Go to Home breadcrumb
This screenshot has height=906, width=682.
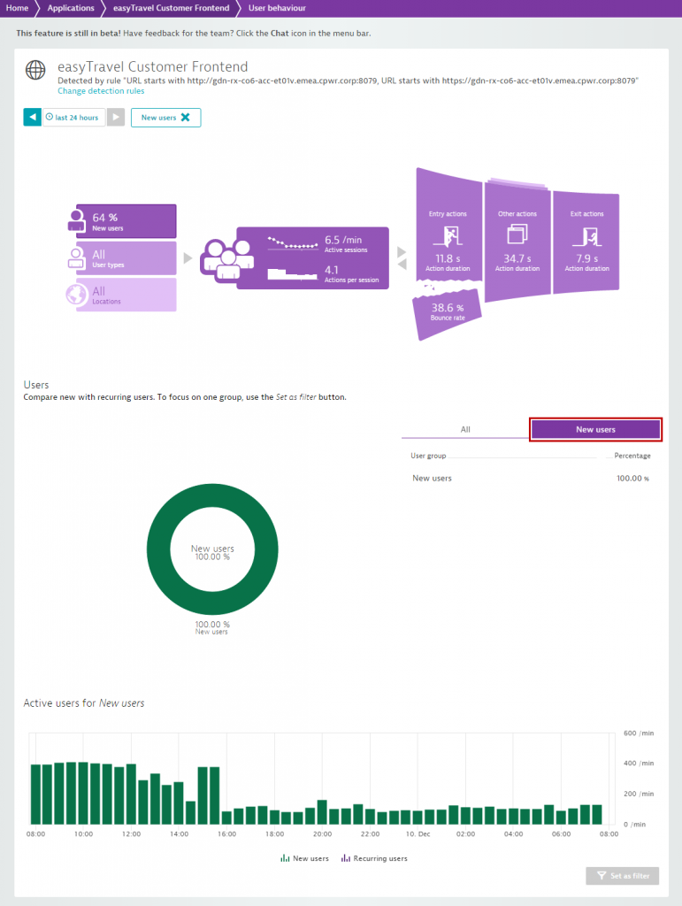(x=18, y=8)
